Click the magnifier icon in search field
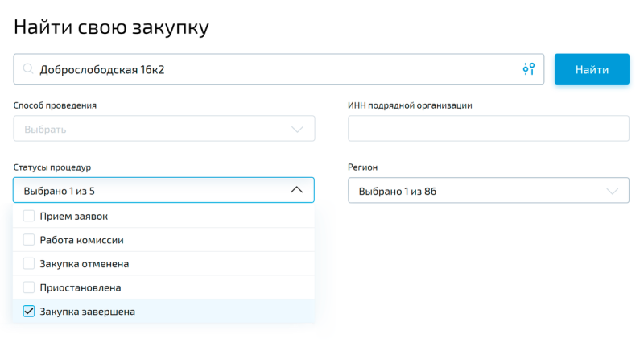644x347 pixels. pyautogui.click(x=28, y=68)
